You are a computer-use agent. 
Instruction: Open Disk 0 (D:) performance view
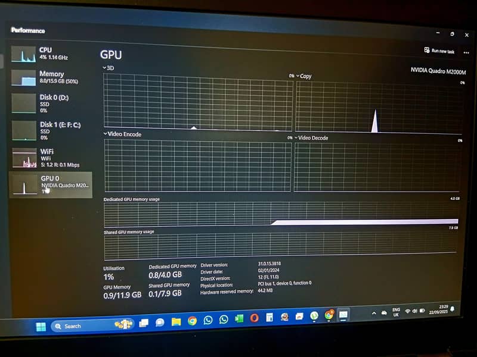(x=50, y=104)
